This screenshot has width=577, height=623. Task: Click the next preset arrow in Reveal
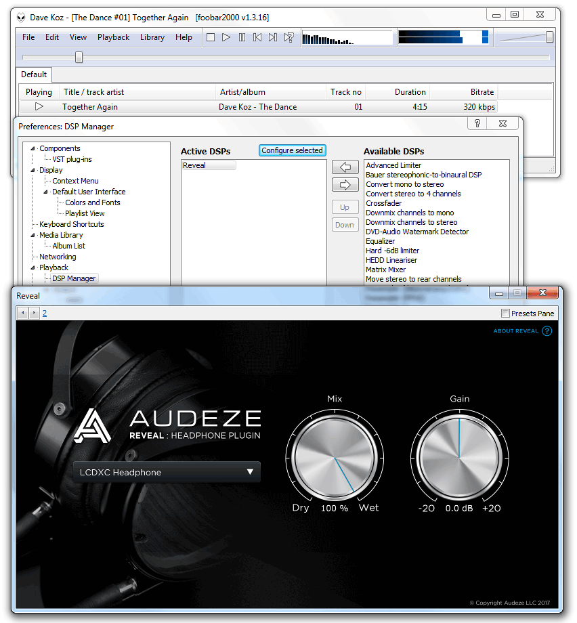click(x=34, y=313)
